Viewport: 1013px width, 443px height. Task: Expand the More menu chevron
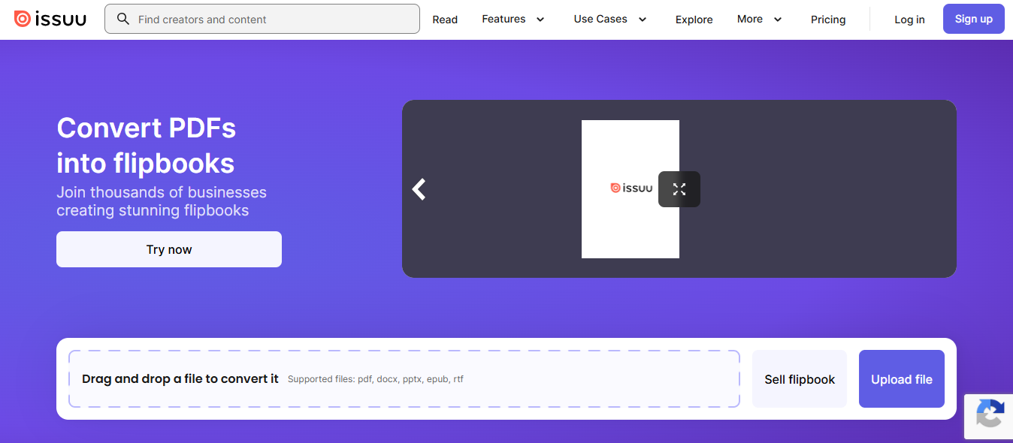pos(777,20)
